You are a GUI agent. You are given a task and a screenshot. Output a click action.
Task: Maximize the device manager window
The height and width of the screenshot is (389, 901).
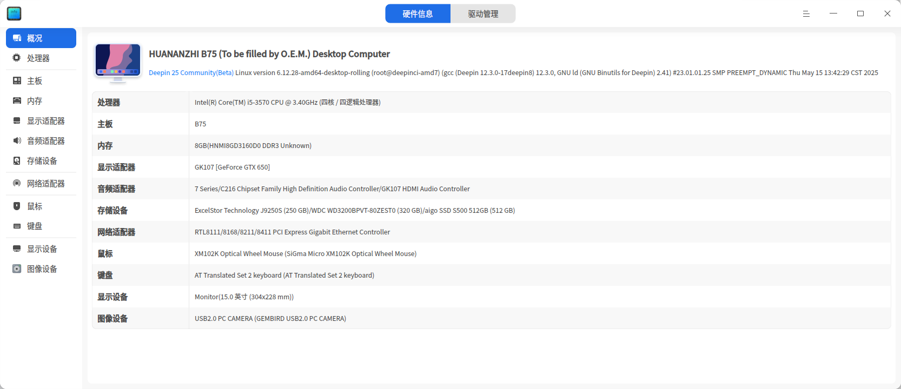(860, 14)
